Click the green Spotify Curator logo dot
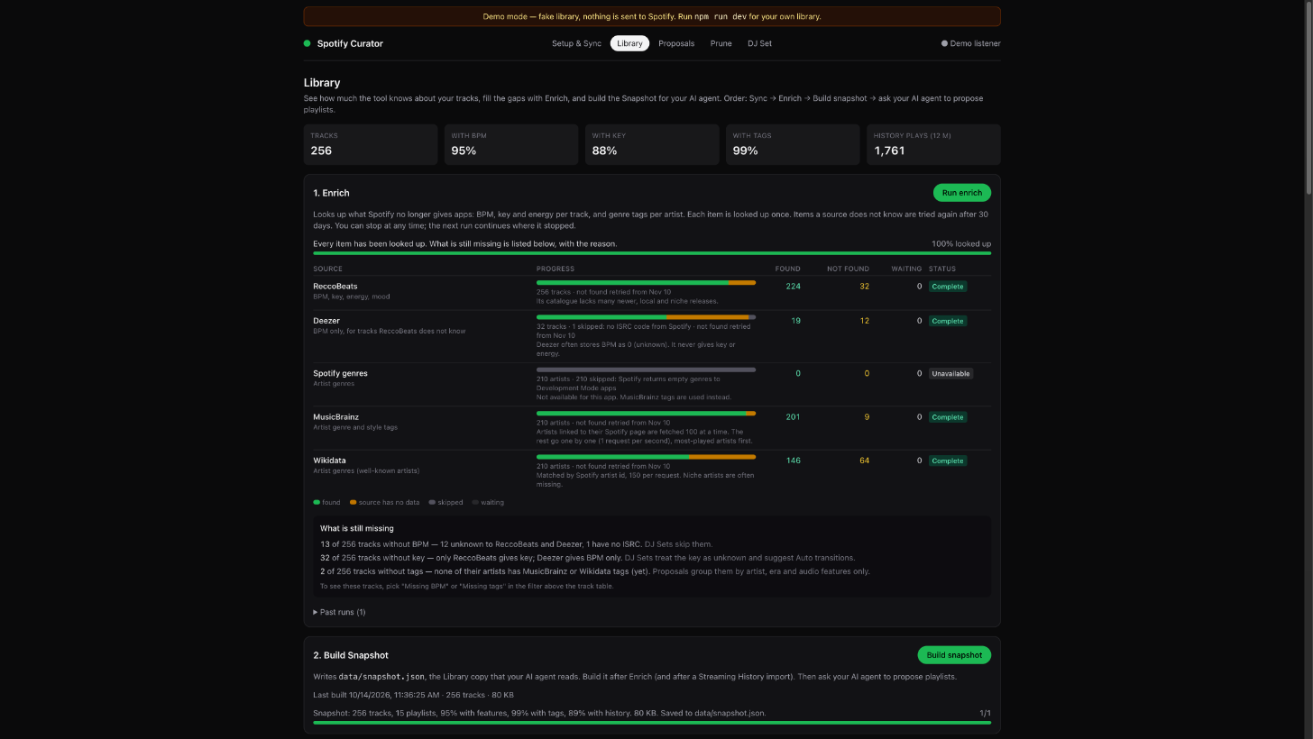The image size is (1313, 739). pyautogui.click(x=307, y=43)
